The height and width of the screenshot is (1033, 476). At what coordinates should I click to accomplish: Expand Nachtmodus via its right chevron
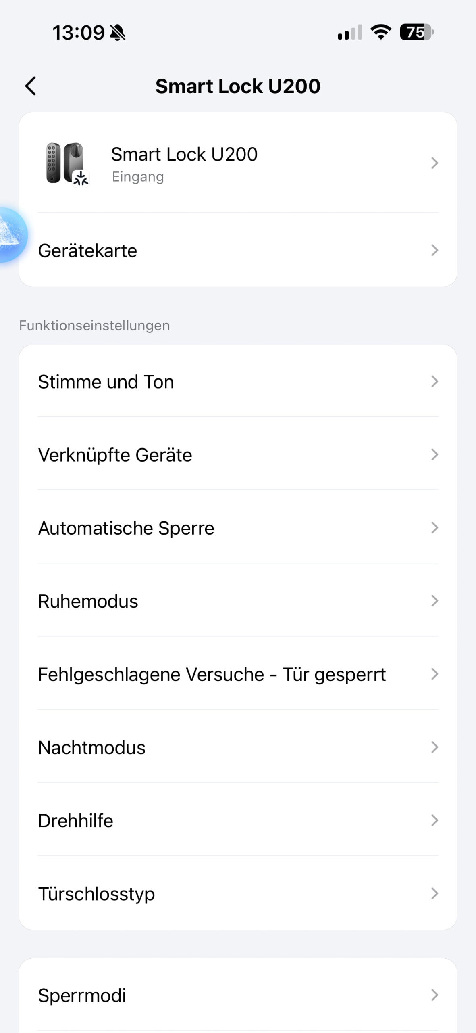pyautogui.click(x=434, y=747)
